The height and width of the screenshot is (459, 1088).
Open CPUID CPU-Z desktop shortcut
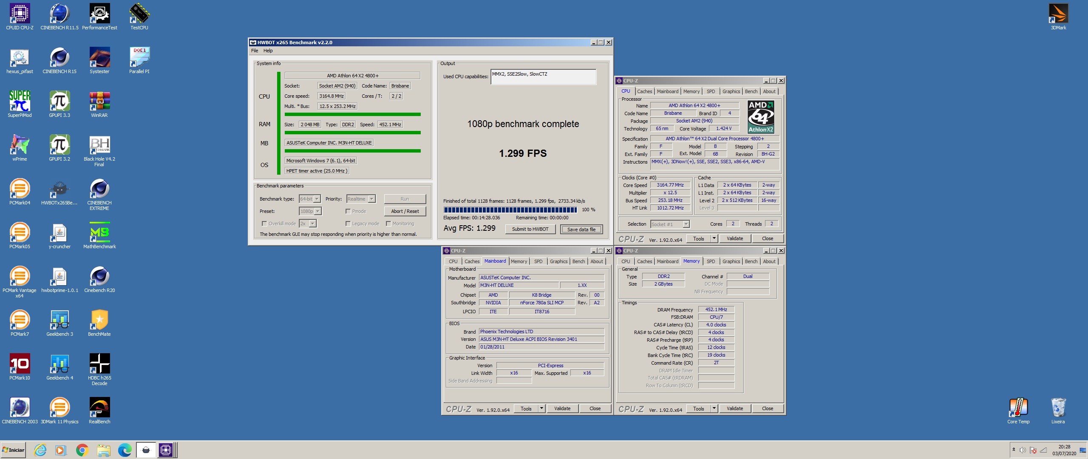tap(20, 16)
